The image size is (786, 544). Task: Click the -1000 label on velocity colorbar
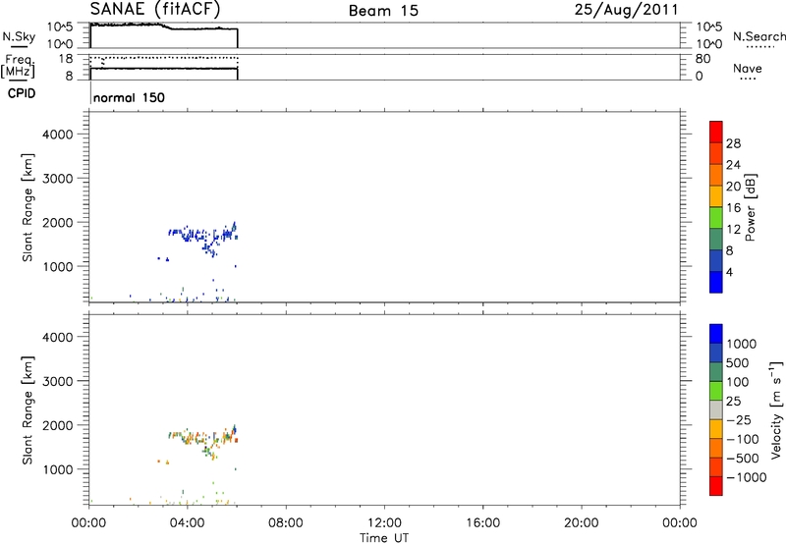[746, 477]
